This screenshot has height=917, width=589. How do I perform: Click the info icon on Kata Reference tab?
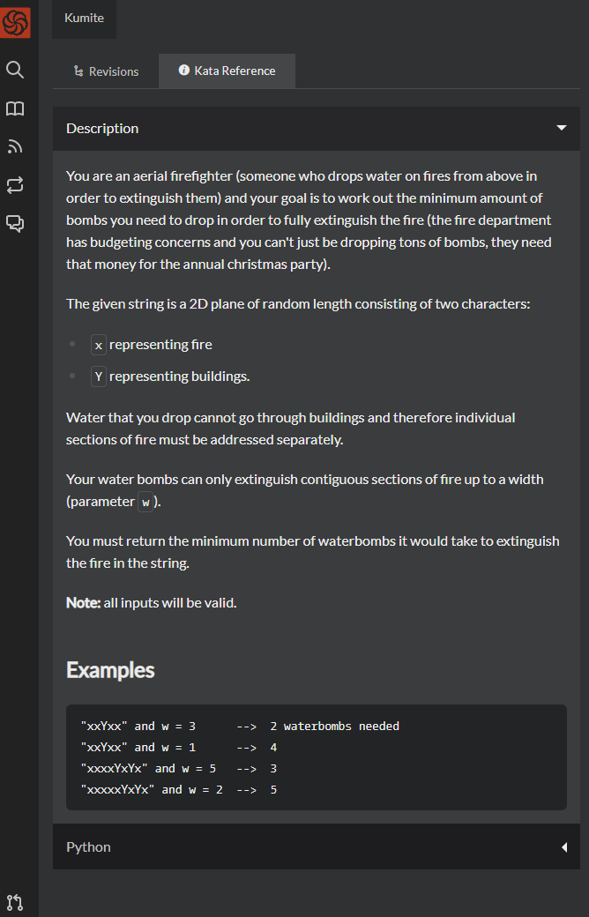[x=182, y=71]
